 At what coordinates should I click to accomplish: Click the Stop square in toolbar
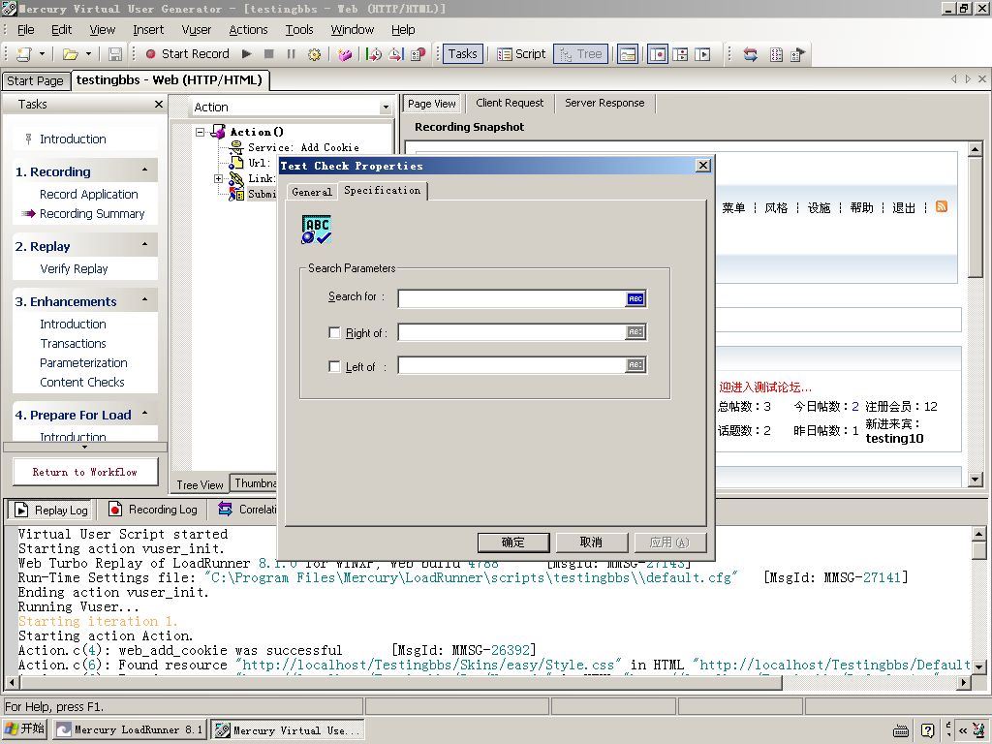tap(269, 54)
